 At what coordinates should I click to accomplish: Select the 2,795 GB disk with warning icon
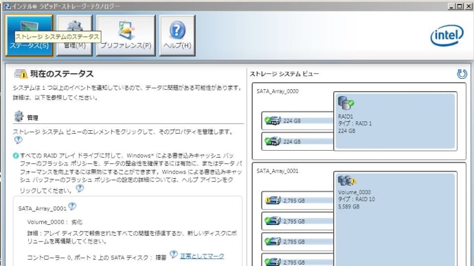tap(297, 201)
